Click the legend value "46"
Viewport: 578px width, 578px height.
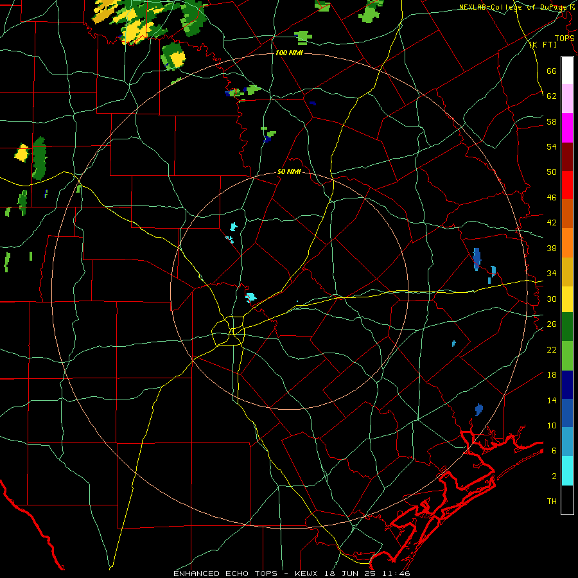pos(552,197)
